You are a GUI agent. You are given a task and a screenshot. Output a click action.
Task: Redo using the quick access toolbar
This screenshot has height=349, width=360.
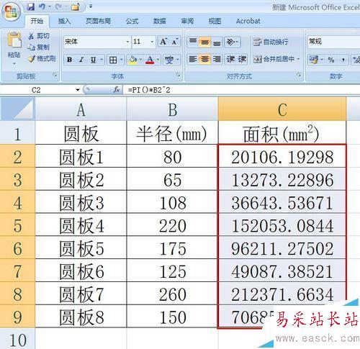pos(58,6)
